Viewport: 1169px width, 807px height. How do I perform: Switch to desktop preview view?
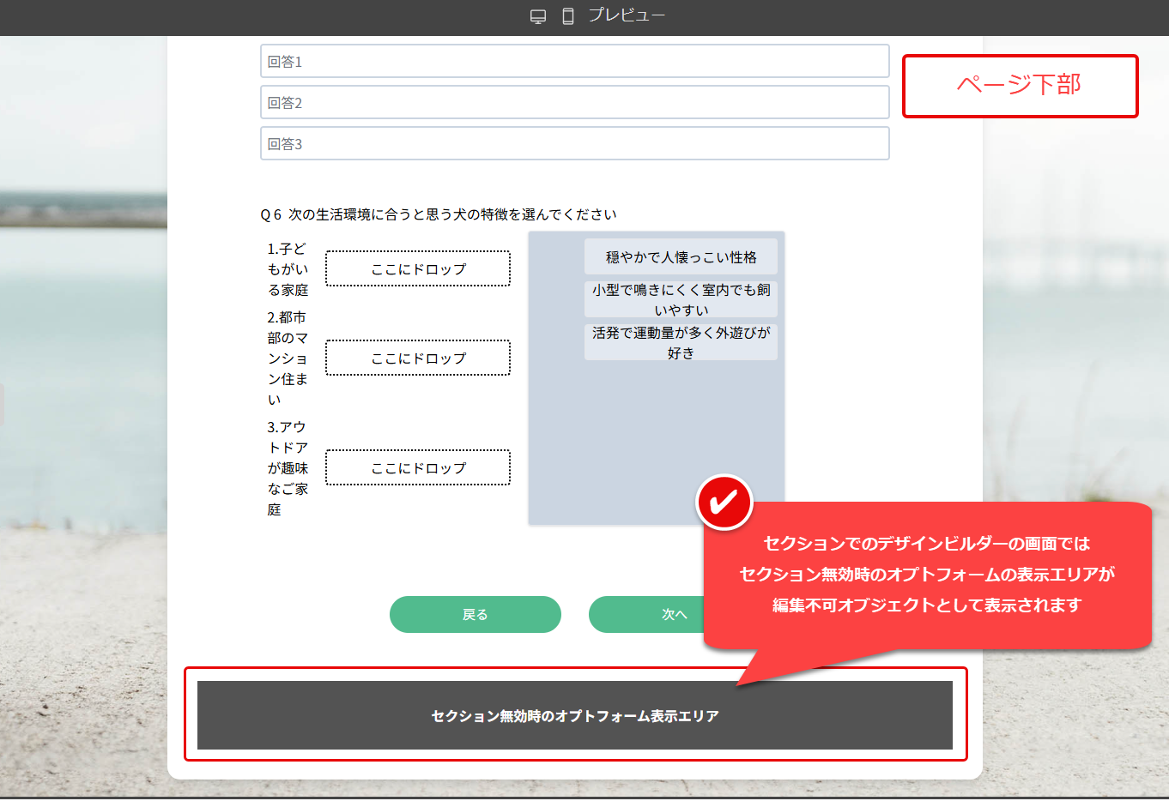click(538, 15)
